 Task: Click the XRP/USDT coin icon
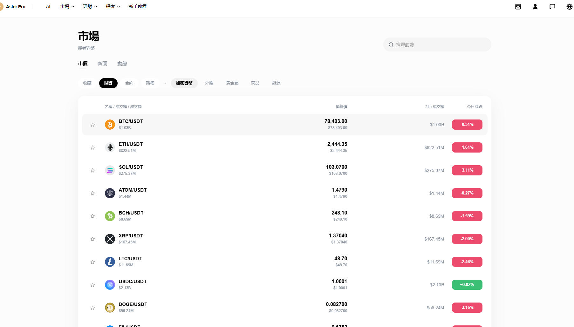point(110,239)
